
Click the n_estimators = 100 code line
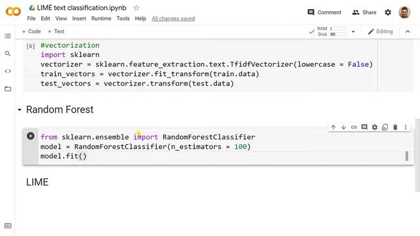tap(146, 147)
